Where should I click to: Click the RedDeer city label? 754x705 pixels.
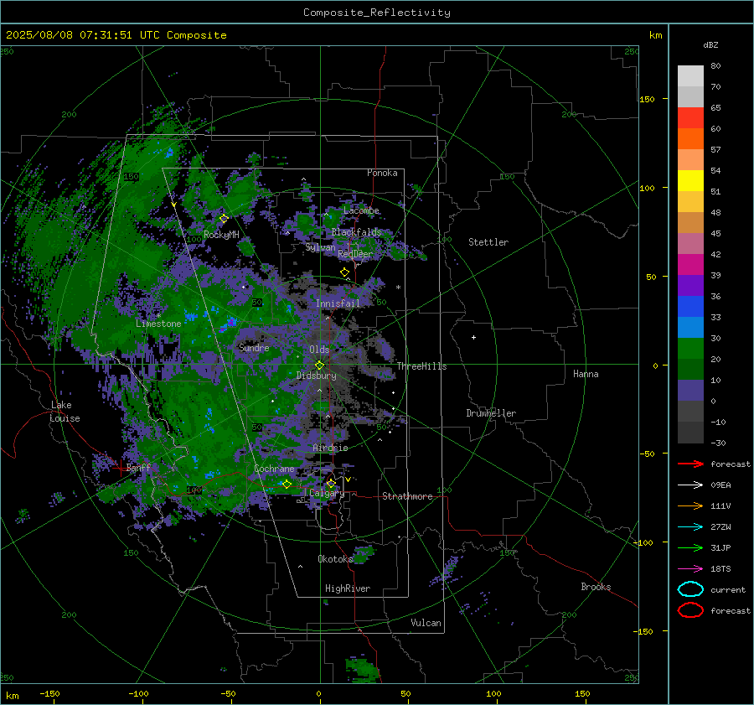click(x=355, y=254)
